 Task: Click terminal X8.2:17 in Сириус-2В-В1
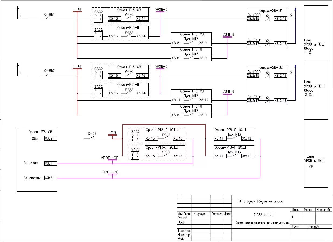point(253,44)
